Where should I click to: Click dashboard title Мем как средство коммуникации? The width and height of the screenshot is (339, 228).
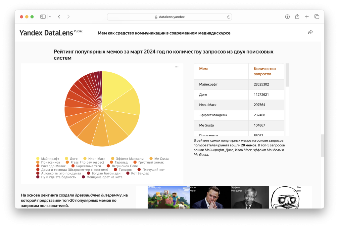[x=164, y=33]
